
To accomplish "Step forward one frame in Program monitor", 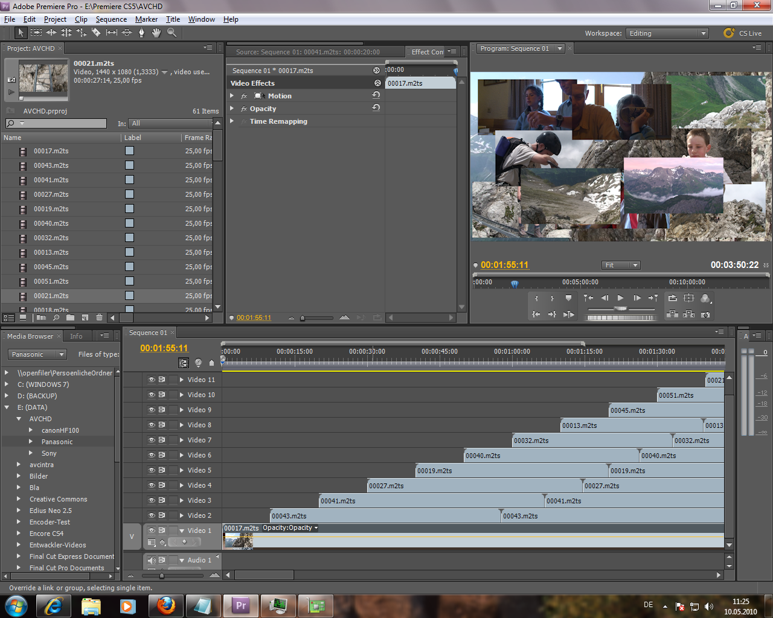I will click(637, 298).
